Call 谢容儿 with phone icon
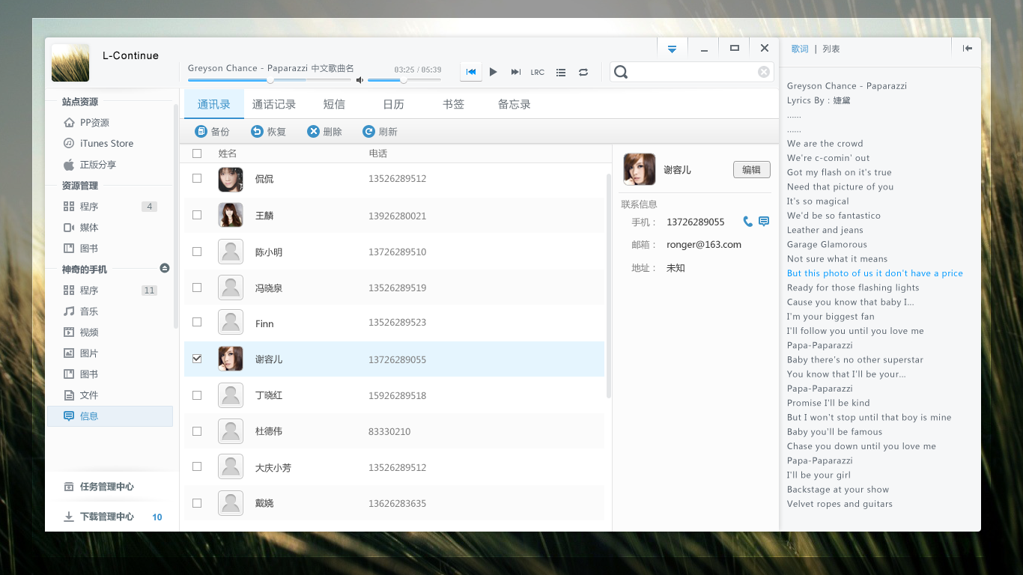 [747, 221]
